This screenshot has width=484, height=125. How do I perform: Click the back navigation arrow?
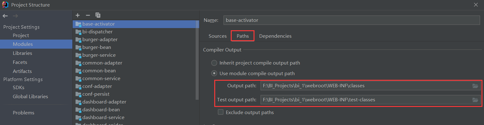point(5,16)
